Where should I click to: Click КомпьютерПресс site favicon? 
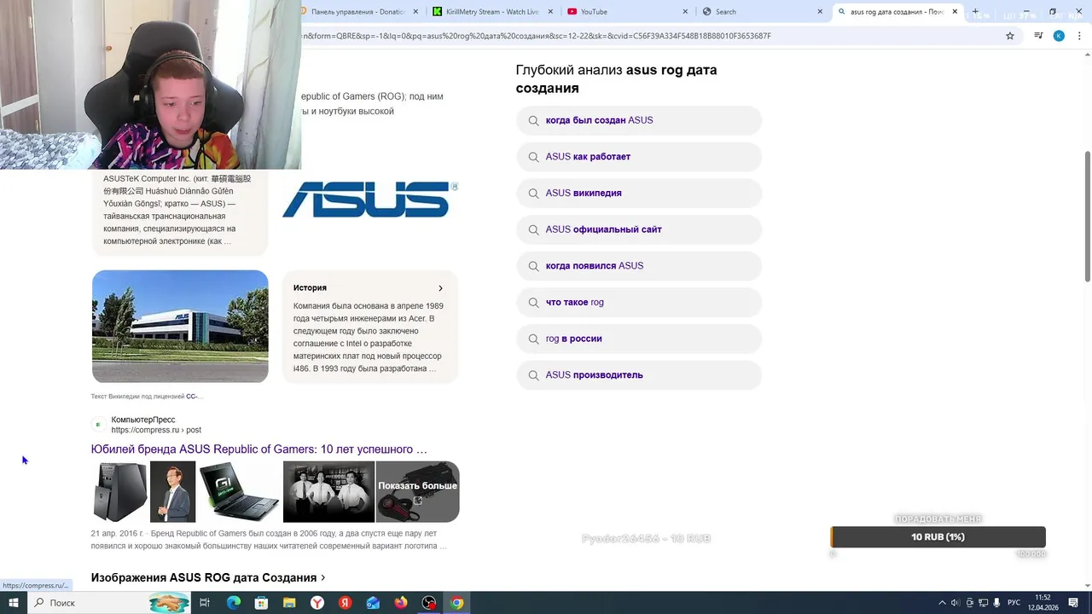pyautogui.click(x=98, y=425)
